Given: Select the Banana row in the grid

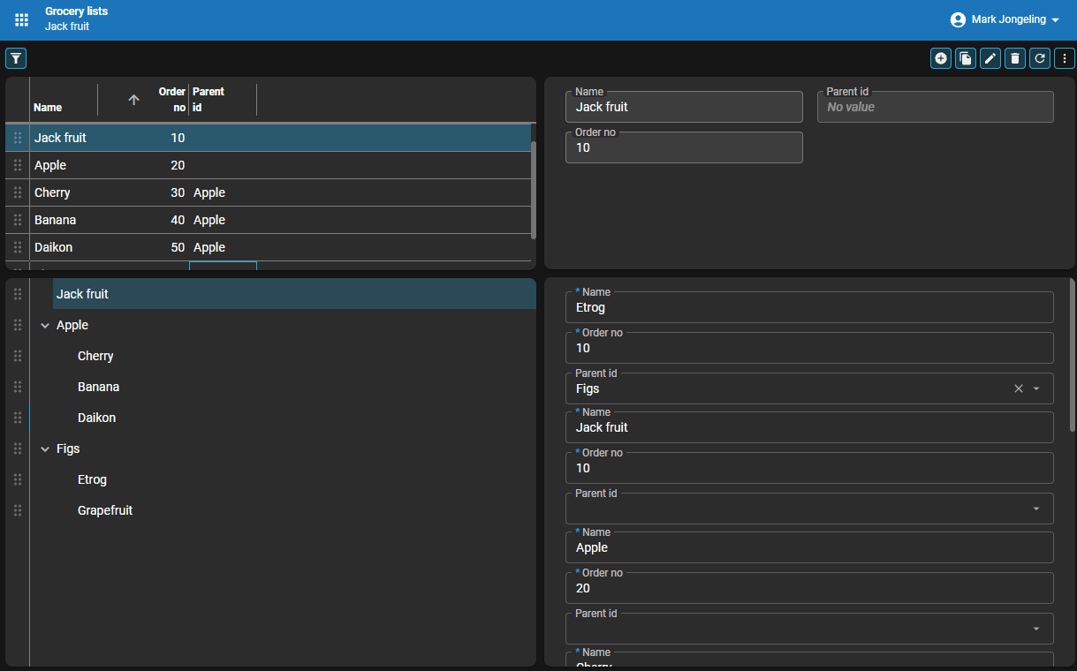Looking at the screenshot, I should 55,220.
